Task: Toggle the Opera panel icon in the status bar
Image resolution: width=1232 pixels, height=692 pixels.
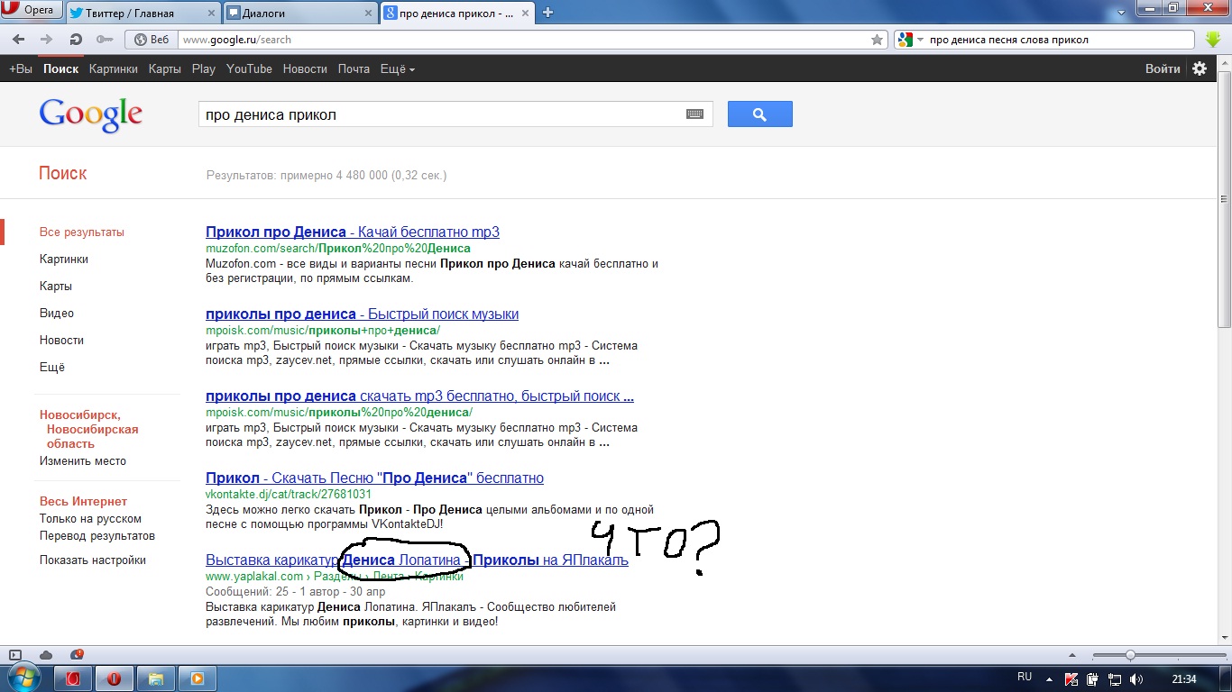Action: point(14,654)
